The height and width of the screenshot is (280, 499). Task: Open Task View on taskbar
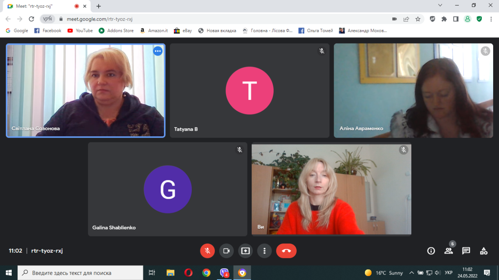coord(152,273)
